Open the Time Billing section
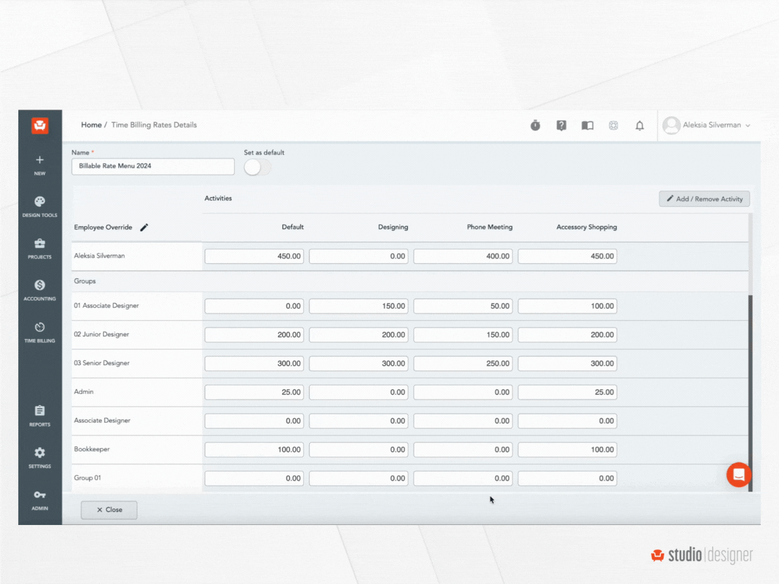 point(40,332)
